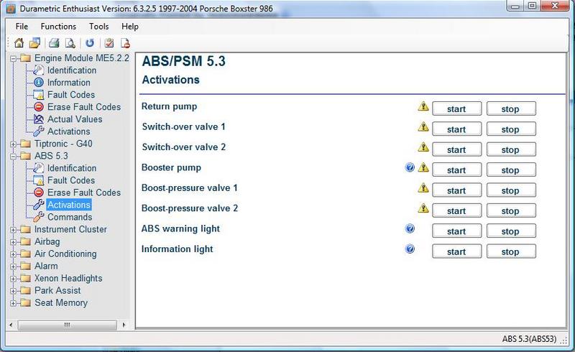Click the Home toolbar icon
This screenshot has width=575, height=352.
click(19, 43)
